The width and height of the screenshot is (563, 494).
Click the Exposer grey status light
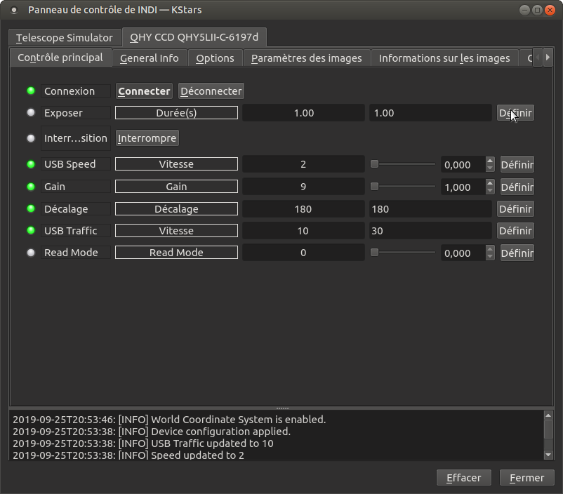tap(31, 112)
